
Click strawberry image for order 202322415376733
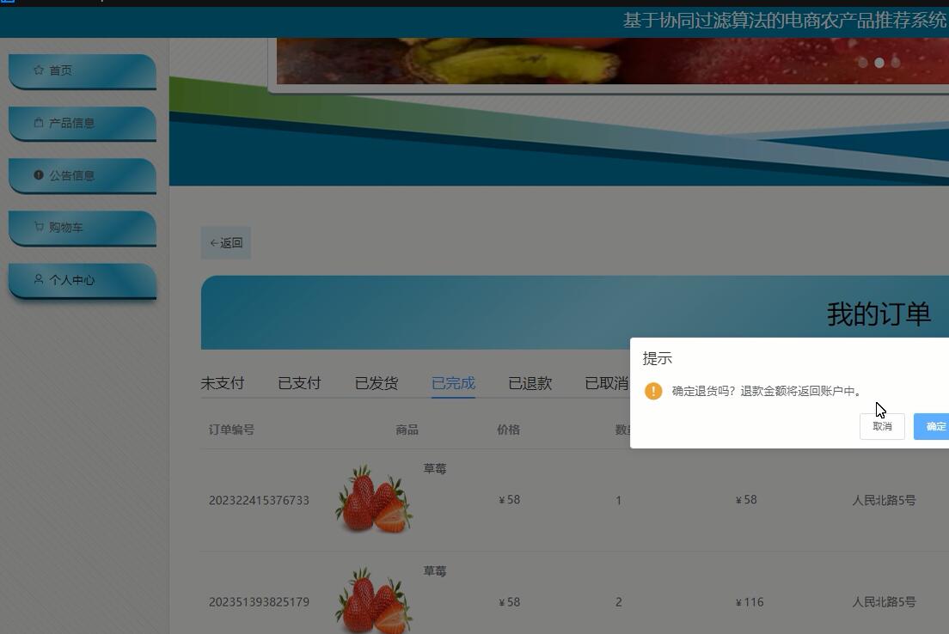point(374,499)
